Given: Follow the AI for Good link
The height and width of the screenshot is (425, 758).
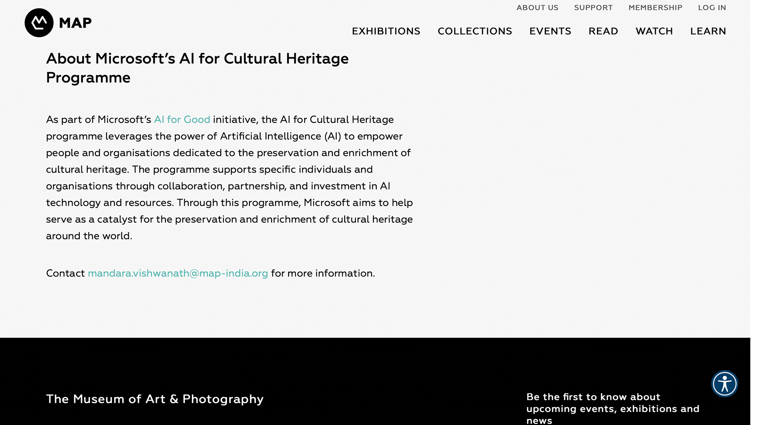Looking at the screenshot, I should pyautogui.click(x=182, y=120).
